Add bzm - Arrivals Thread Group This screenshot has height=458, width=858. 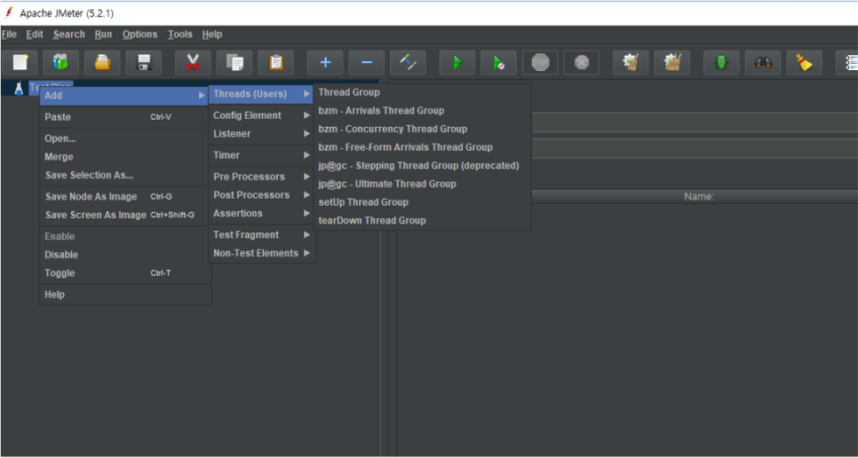[422, 111]
